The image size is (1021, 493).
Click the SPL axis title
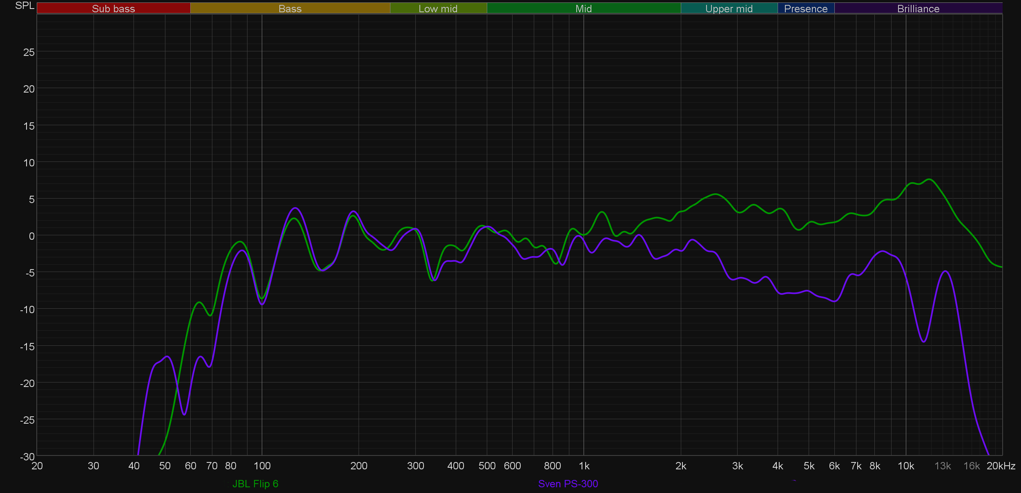(x=25, y=6)
